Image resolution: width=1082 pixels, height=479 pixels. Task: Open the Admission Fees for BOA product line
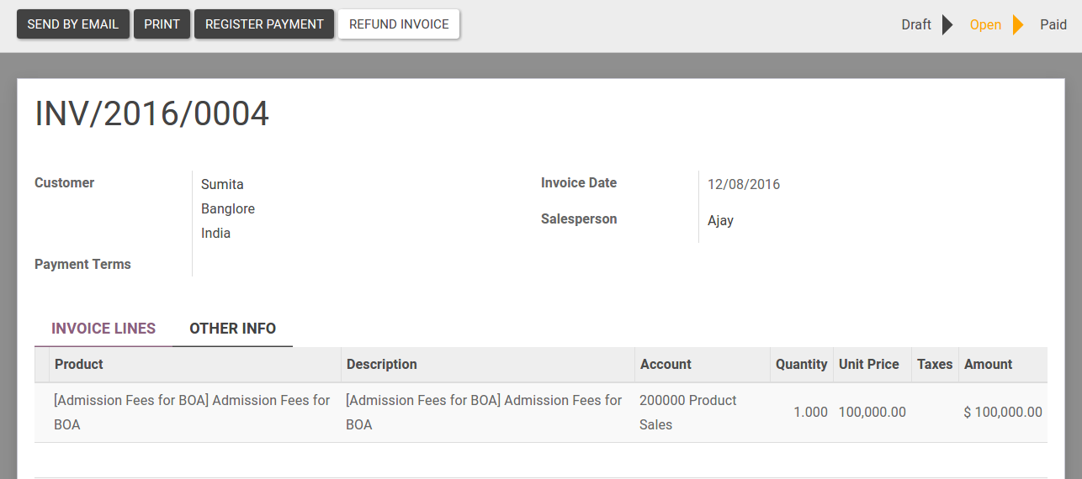point(192,412)
